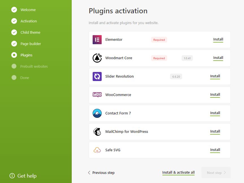Select the Prebuilt websites step label

pos(34,67)
